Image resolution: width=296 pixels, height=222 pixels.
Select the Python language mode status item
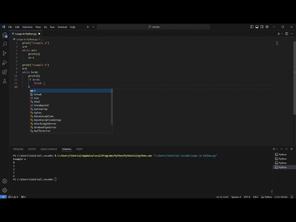268,197
